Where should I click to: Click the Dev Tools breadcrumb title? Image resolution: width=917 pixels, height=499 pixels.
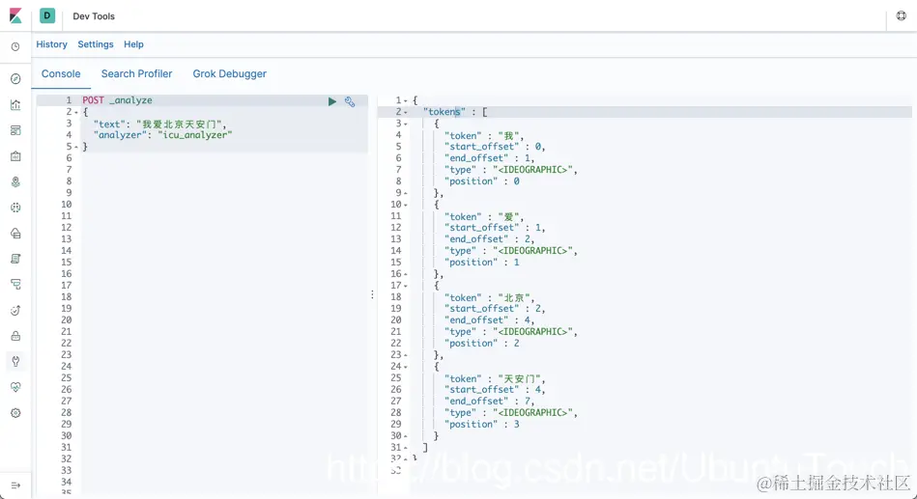94,16
